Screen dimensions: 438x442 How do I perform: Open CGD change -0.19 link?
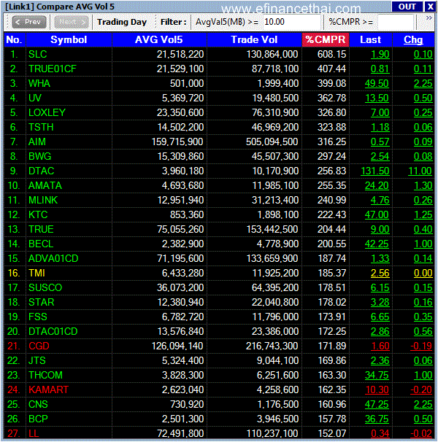click(x=421, y=346)
